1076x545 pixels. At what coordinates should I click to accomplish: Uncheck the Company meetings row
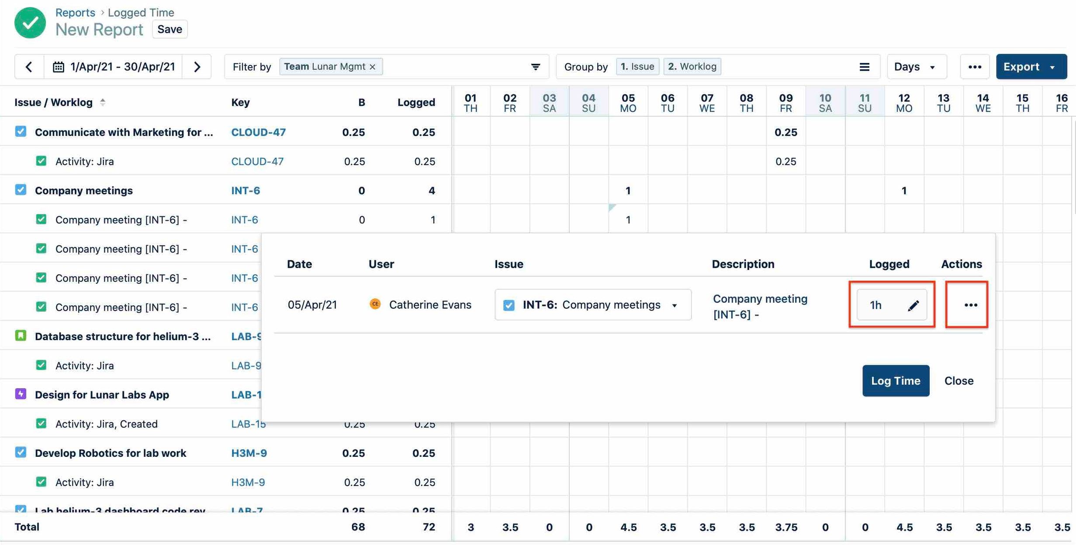tap(21, 190)
